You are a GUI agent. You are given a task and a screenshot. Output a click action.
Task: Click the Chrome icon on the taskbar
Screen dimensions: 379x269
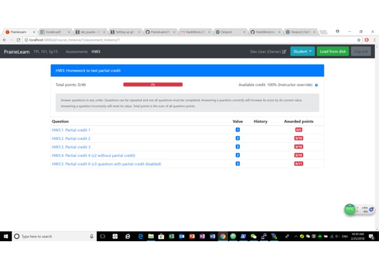coord(223,236)
